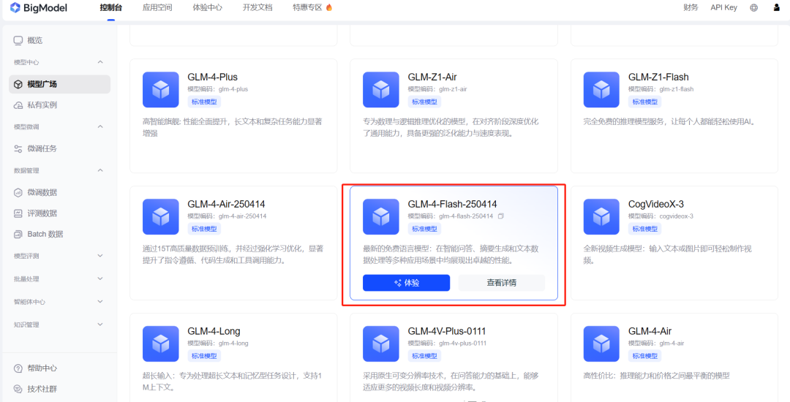
Task: Click the CogVideoX-3 model cube icon
Action: tap(601, 217)
